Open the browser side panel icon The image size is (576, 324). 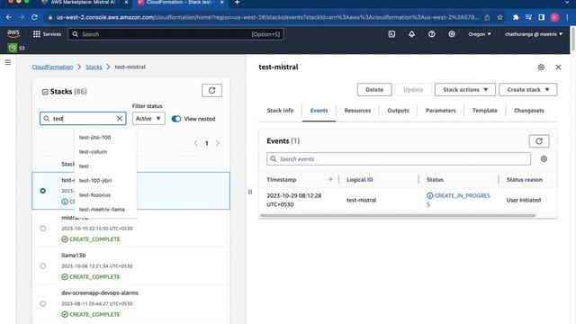[x=541, y=17]
